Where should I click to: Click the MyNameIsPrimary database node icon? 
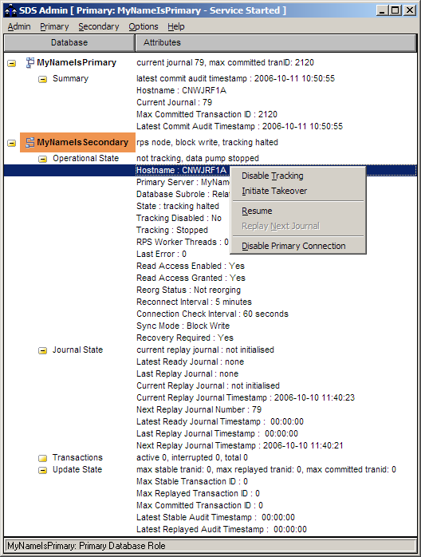point(30,62)
